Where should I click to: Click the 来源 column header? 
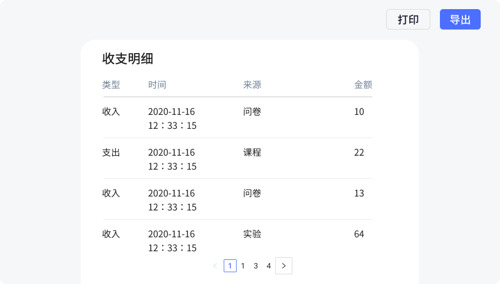tap(252, 85)
